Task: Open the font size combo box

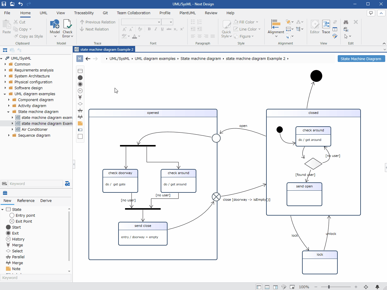Action: [x=167, y=22]
